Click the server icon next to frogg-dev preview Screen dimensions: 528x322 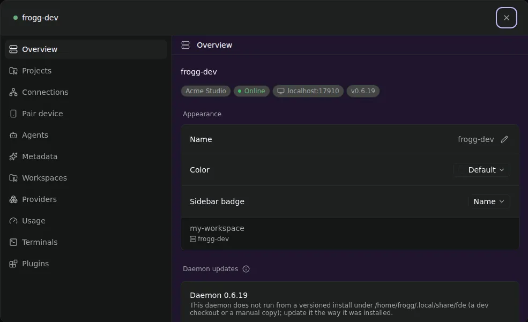pos(193,239)
